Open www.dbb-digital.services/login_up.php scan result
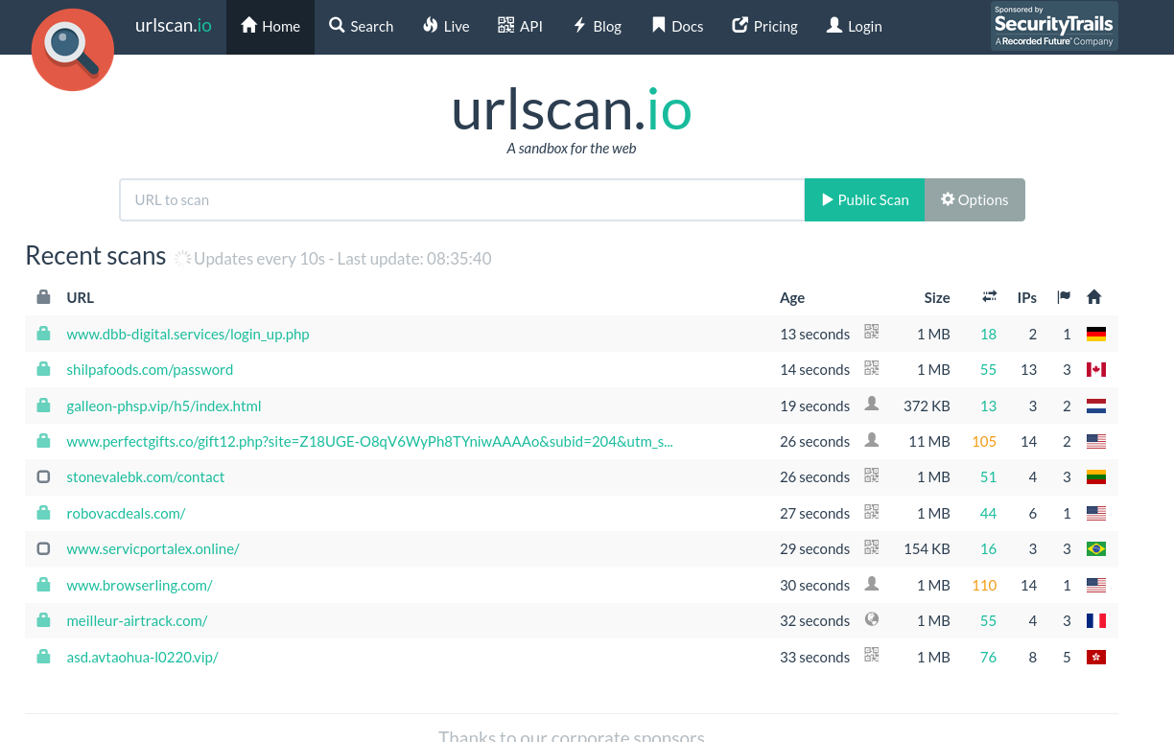 pos(188,335)
